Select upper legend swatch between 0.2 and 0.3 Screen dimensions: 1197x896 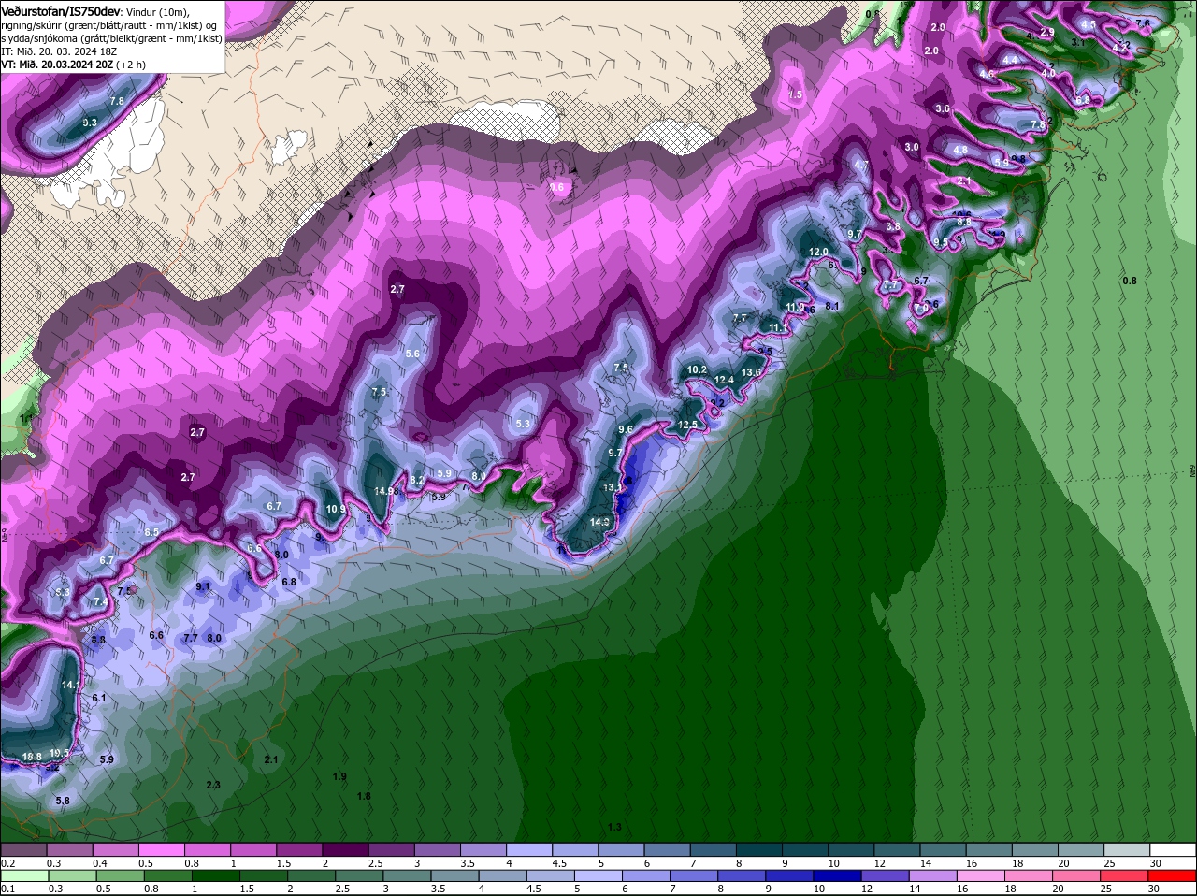pos(23,849)
